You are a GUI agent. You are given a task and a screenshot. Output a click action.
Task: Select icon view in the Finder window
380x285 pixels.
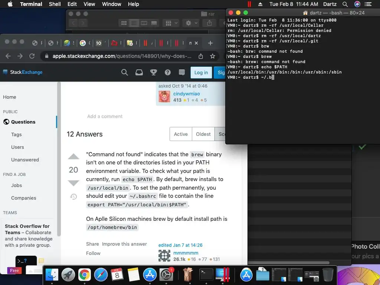point(124,23)
